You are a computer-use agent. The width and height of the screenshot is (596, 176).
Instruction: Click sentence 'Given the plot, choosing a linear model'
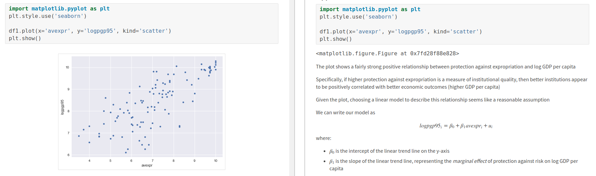click(432, 100)
